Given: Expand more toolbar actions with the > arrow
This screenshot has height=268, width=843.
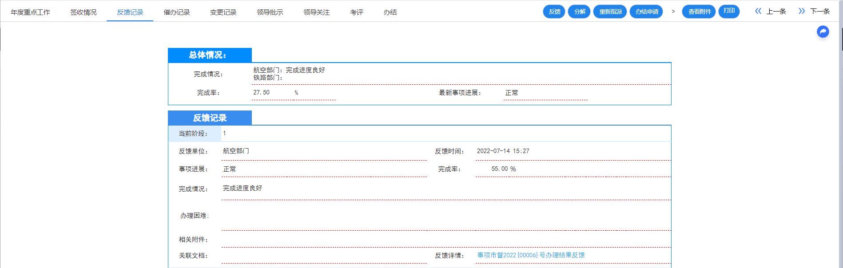Looking at the screenshot, I should click(x=673, y=12).
